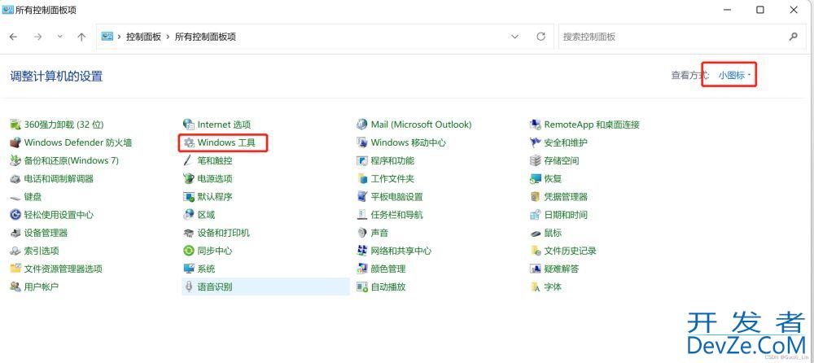Open the 电源选项 icon

click(189, 178)
